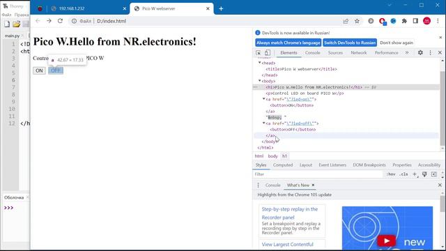This screenshot has height=251, width=446.
Task: Switch to the Layout pane
Action: 306,165
